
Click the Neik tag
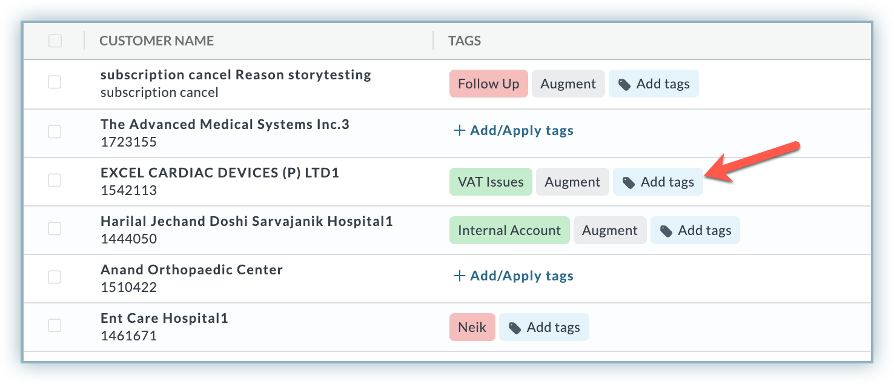(x=472, y=328)
